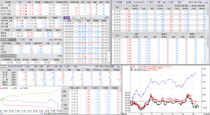This screenshot has width=210, height=115.
Task: Click the up arrow of 지수 daily list scrollbar
Action: point(109,21)
